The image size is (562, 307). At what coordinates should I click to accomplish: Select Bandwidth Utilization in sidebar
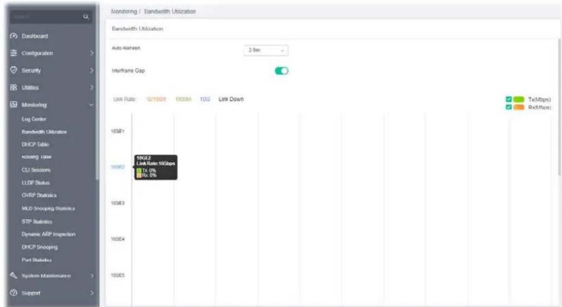click(x=44, y=132)
